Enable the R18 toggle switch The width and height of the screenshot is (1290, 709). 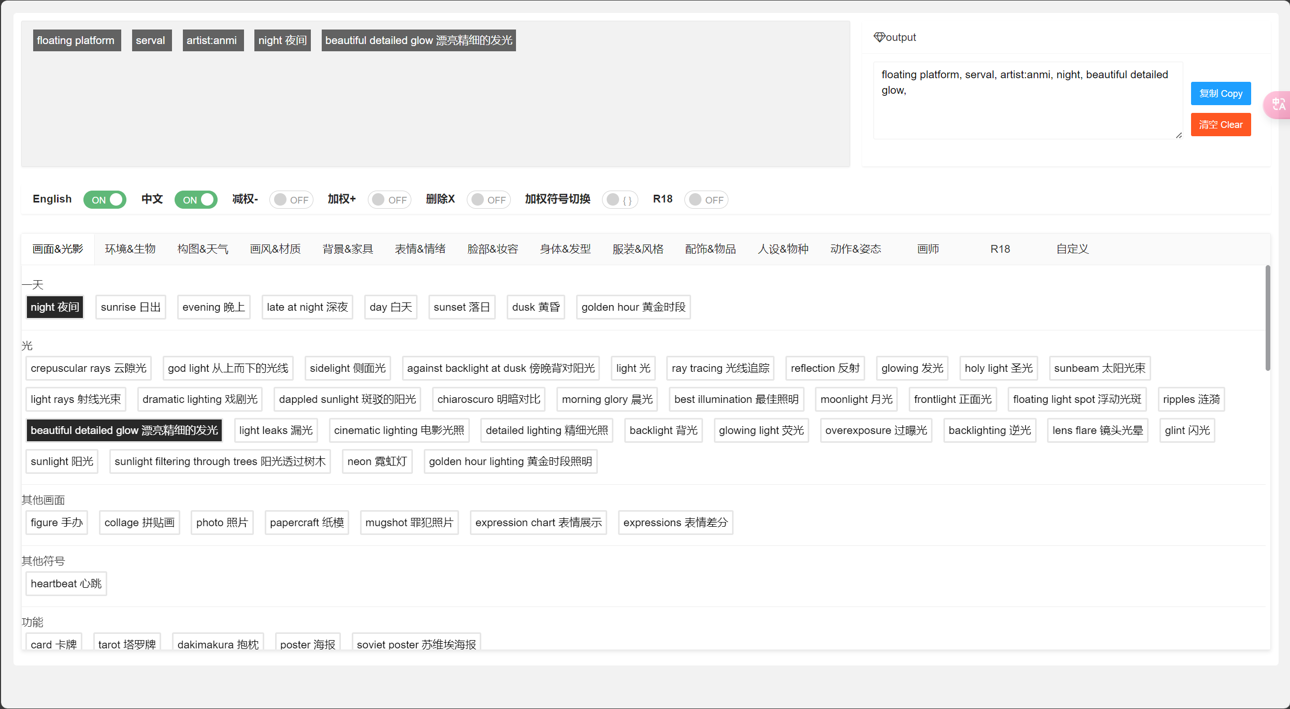pos(706,200)
